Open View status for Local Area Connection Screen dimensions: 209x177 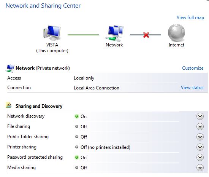coord(192,88)
